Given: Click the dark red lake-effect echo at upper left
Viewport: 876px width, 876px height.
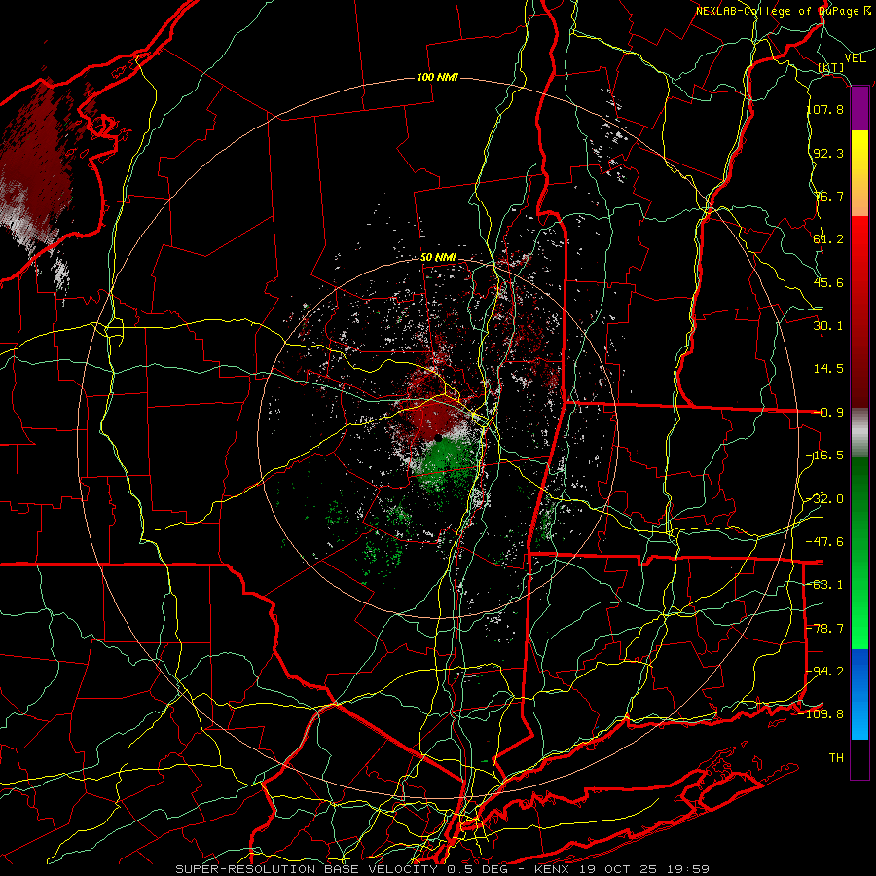Looking at the screenshot, I should pyautogui.click(x=35, y=162).
